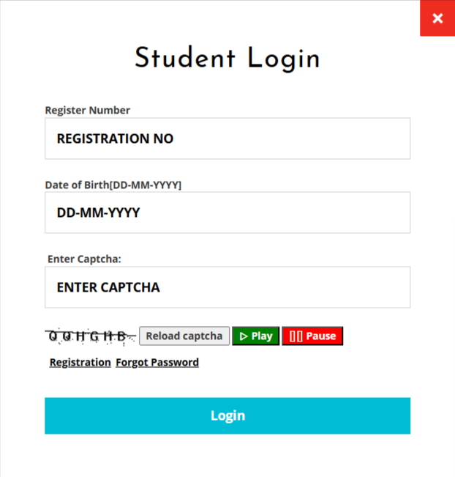Close the Student Login dialog

click(x=437, y=18)
